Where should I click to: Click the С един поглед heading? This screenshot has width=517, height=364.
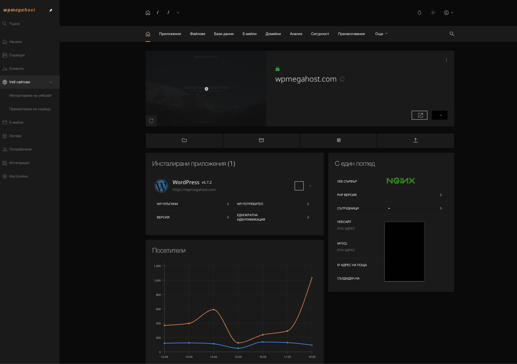(x=355, y=164)
